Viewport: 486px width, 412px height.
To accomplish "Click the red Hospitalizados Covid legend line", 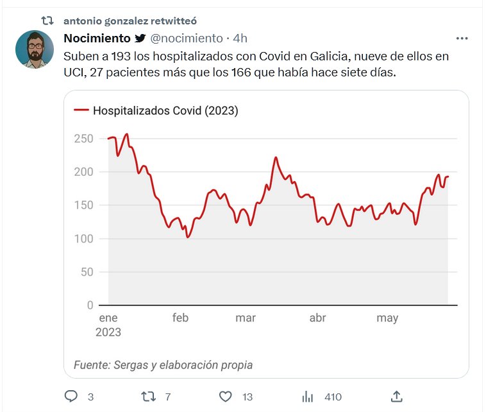I will 81,110.
